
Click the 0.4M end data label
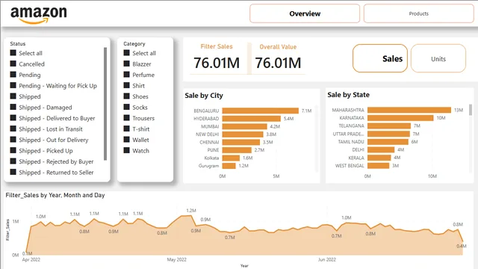coord(462,246)
